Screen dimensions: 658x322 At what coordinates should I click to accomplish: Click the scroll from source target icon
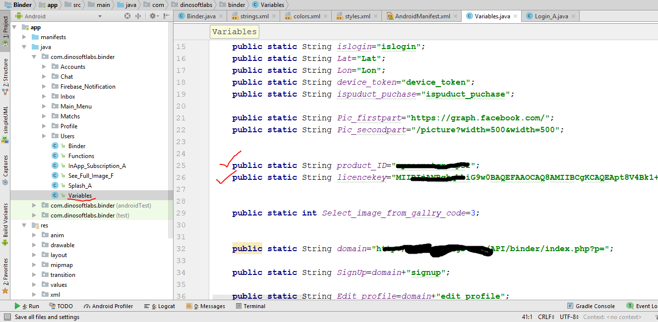[127, 16]
